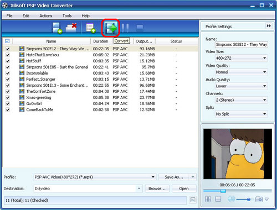Click the file icon of GoOnGirl row
This screenshot has width=277, height=210.
click(x=22, y=103)
